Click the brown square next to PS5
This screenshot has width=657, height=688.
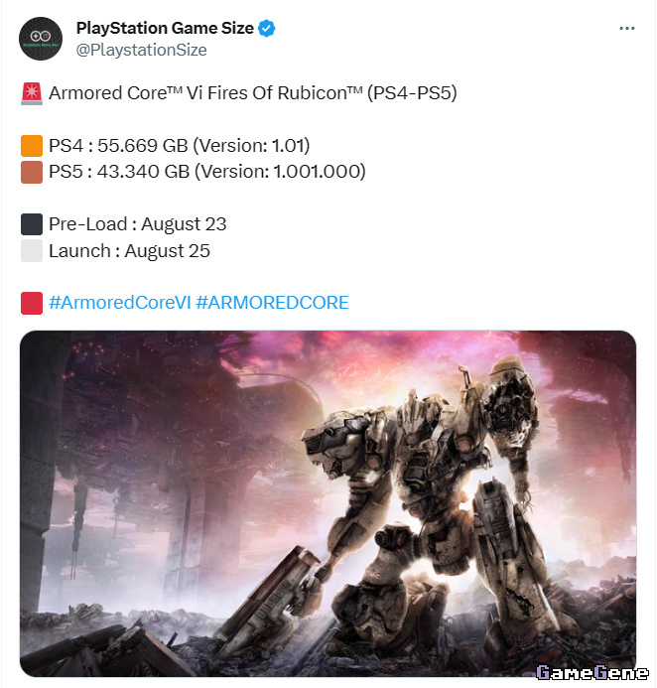[32, 172]
